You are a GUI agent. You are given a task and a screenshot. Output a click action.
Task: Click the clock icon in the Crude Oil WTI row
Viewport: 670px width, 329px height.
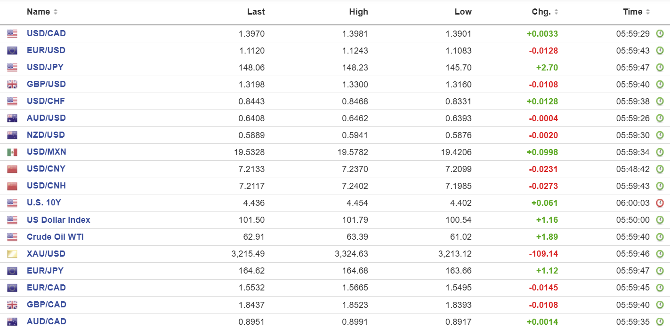[x=660, y=237]
